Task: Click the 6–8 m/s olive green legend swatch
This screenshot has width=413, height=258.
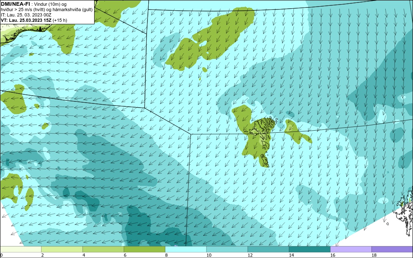Action: pyautogui.click(x=144, y=249)
